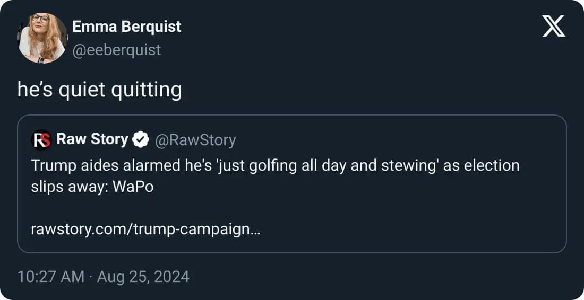Click the "he's quiet quitting" tweet text
Viewport: 584px width, 300px height.
(x=99, y=90)
